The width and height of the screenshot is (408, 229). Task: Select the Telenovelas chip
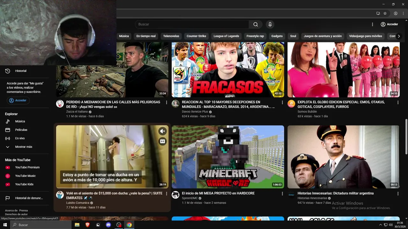(171, 36)
